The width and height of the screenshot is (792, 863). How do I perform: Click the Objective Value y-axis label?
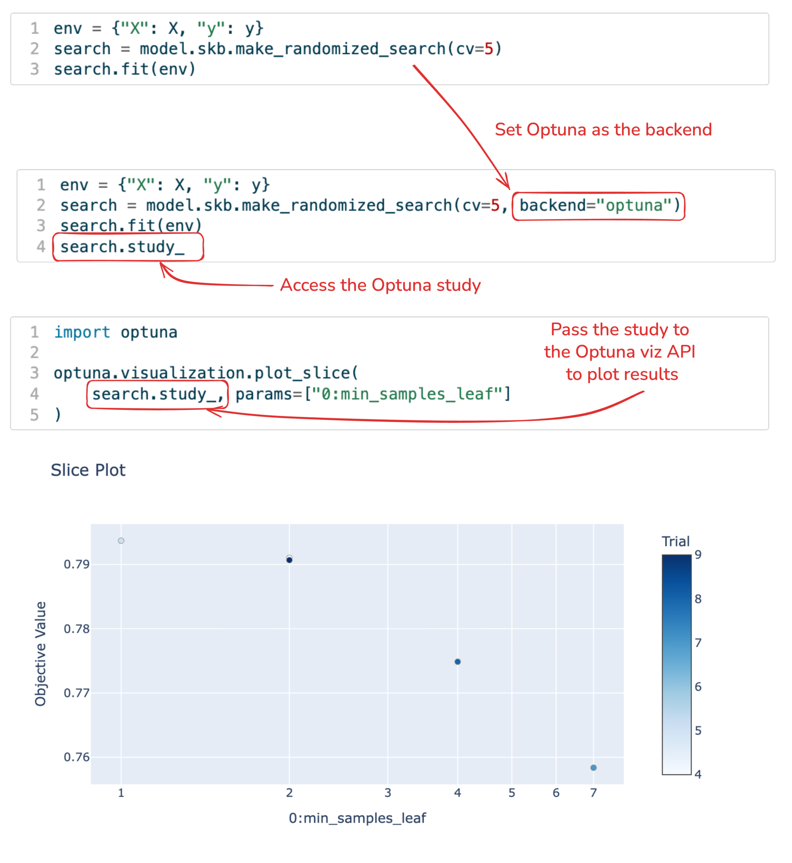click(41, 654)
